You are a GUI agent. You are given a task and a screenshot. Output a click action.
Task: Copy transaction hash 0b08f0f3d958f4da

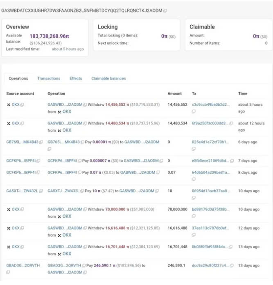pos(230,247)
